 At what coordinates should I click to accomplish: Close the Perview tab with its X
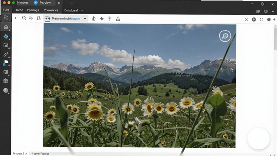[59, 3]
